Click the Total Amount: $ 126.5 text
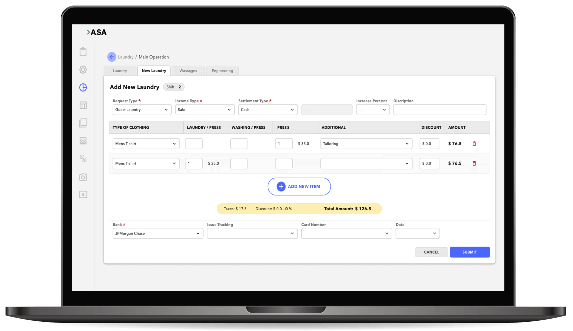This screenshot has height=331, width=573. point(347,209)
